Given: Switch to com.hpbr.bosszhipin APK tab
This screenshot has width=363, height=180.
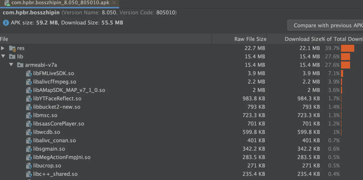Looking at the screenshot, I should click(60, 3).
